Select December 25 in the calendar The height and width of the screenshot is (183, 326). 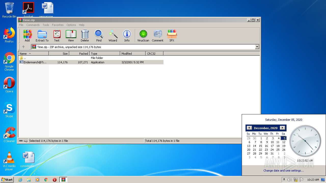[x=278, y=150]
